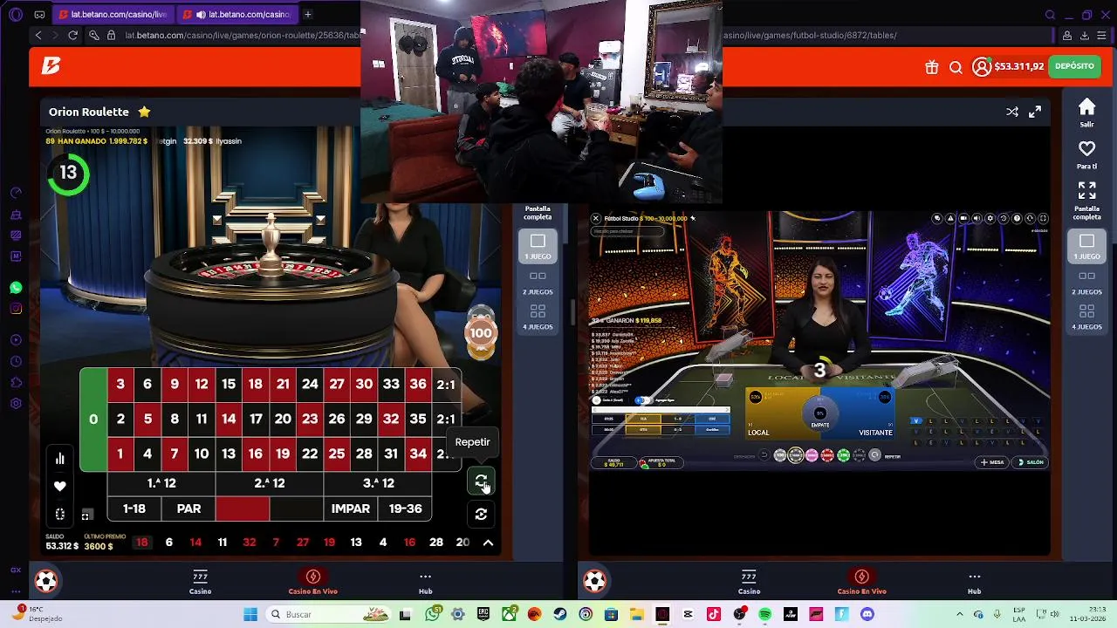Click SALÓN button in Futbol Studio
Screen dimensions: 1117x628
pos(1031,462)
